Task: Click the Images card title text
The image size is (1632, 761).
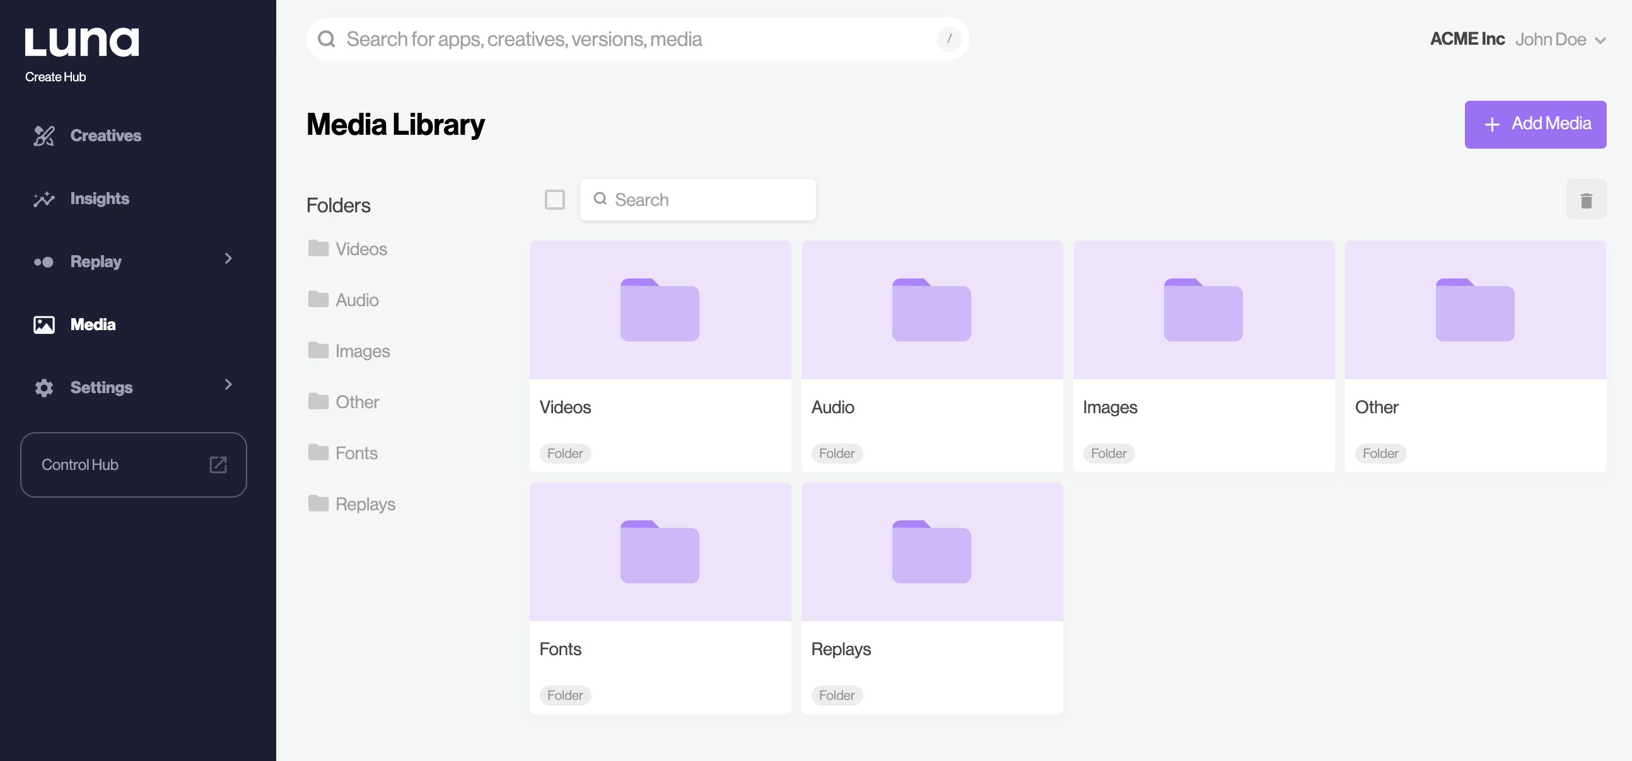Action: [1110, 408]
